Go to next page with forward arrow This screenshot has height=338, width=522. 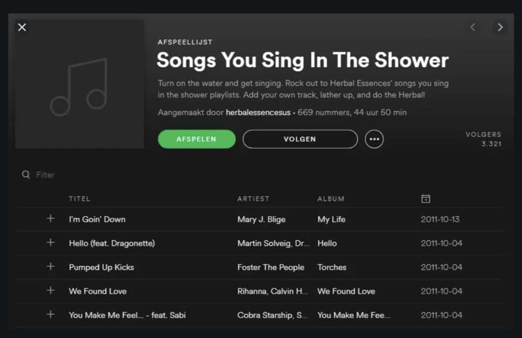click(x=500, y=27)
